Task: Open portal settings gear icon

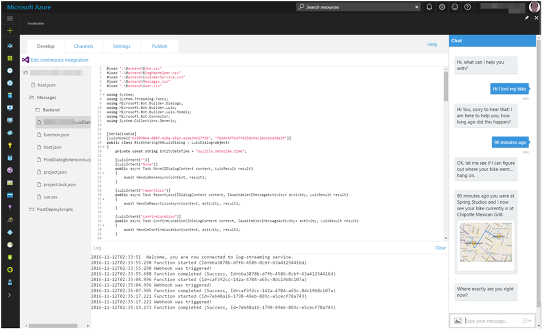Action: [442, 7]
